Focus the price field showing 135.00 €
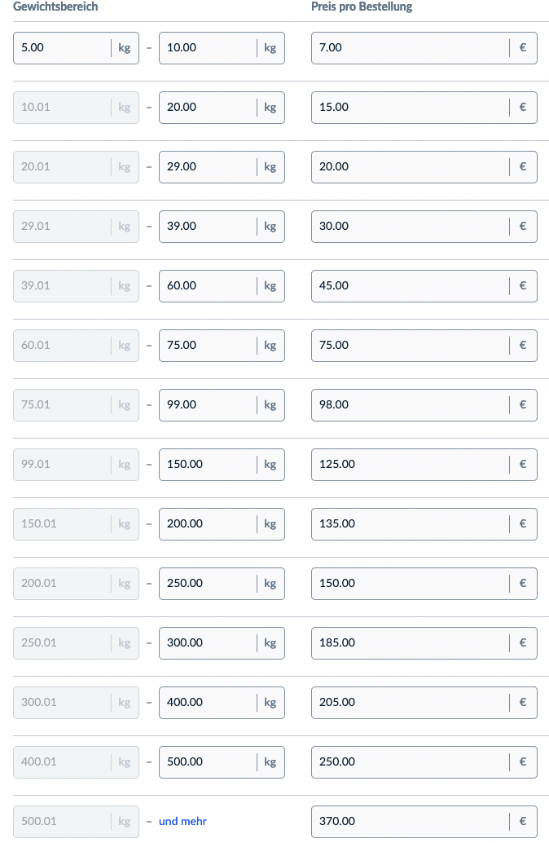Image resolution: width=549 pixels, height=843 pixels. point(410,523)
